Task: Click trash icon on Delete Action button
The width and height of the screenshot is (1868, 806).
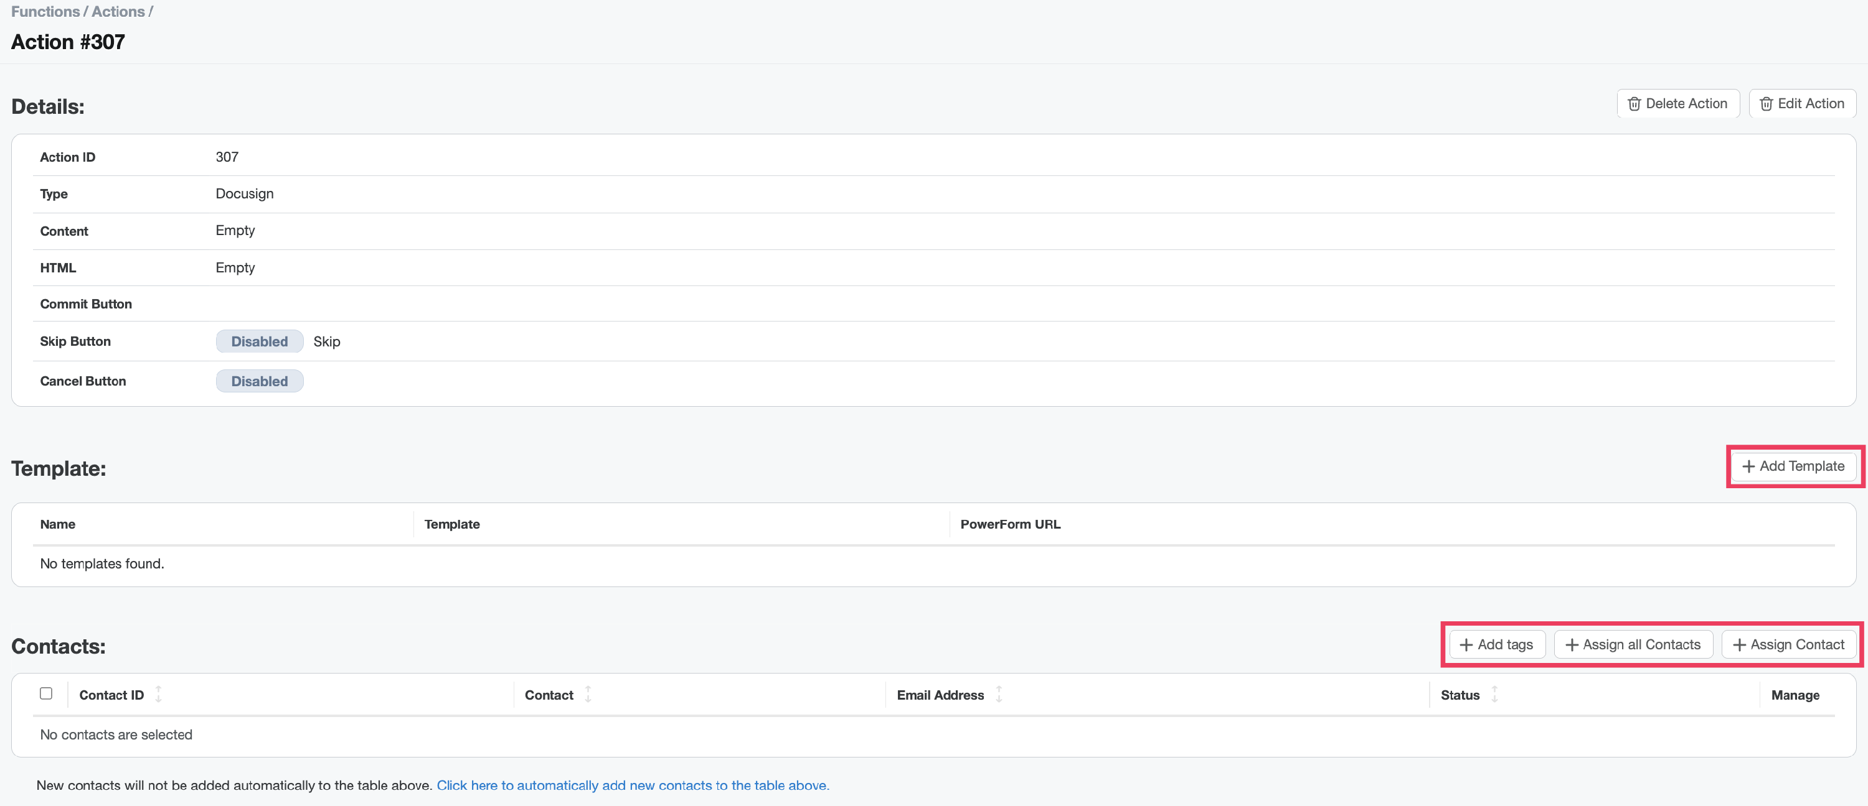Action: pos(1634,104)
